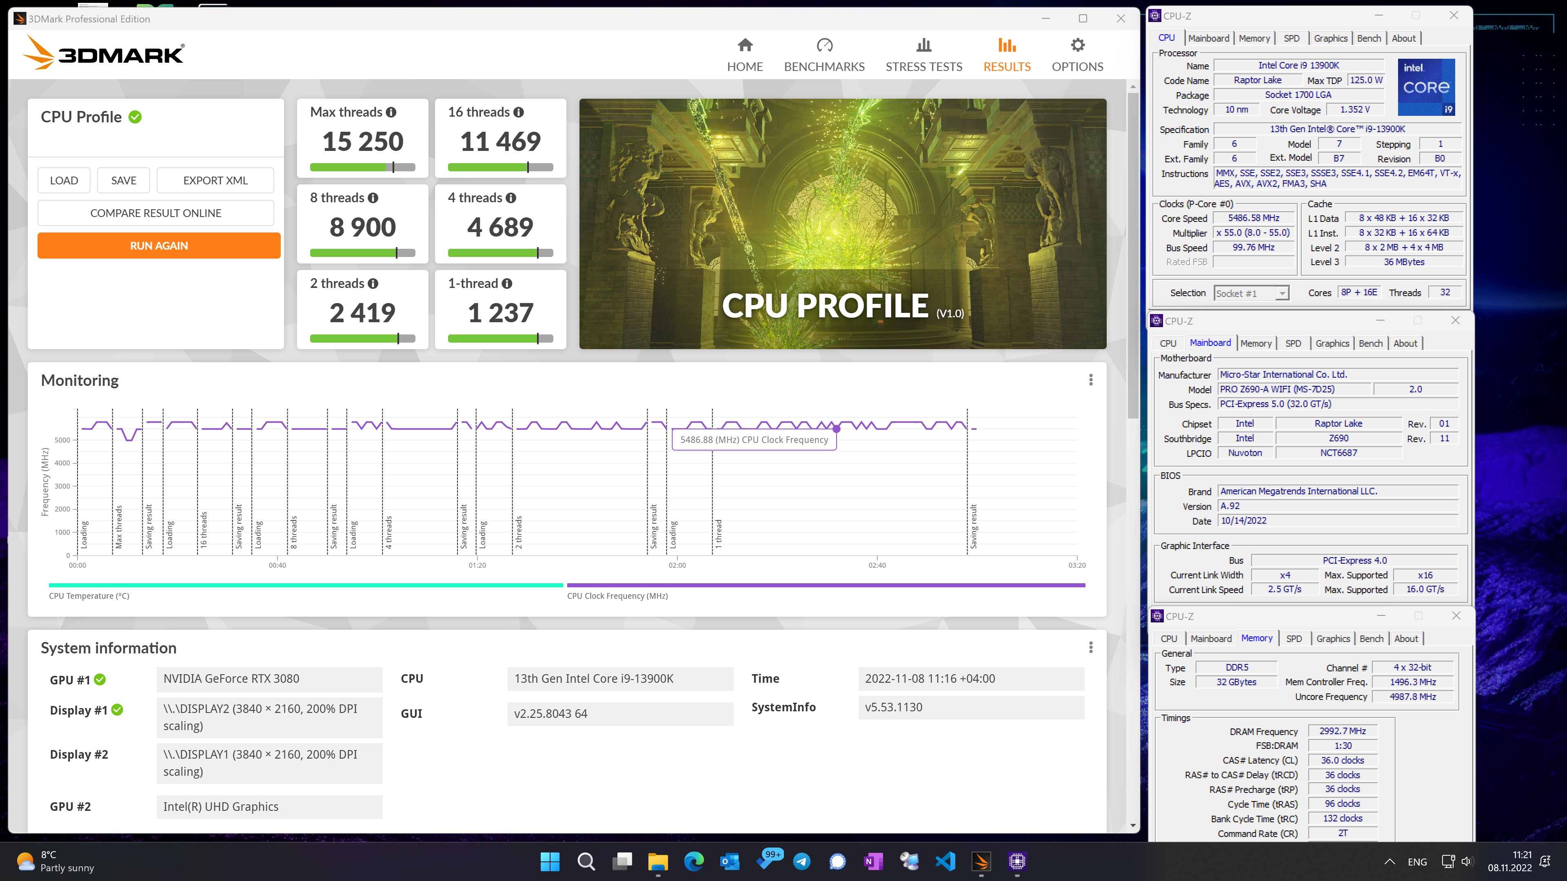Click COMPARE RESULT ONLINE button
Viewport: 1567px width, 881px height.
156,213
